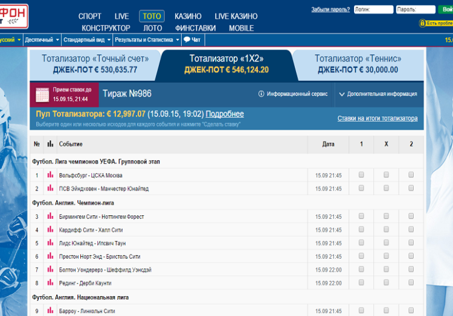Click the Информационный сервис link
The width and height of the screenshot is (453, 316).
(297, 94)
